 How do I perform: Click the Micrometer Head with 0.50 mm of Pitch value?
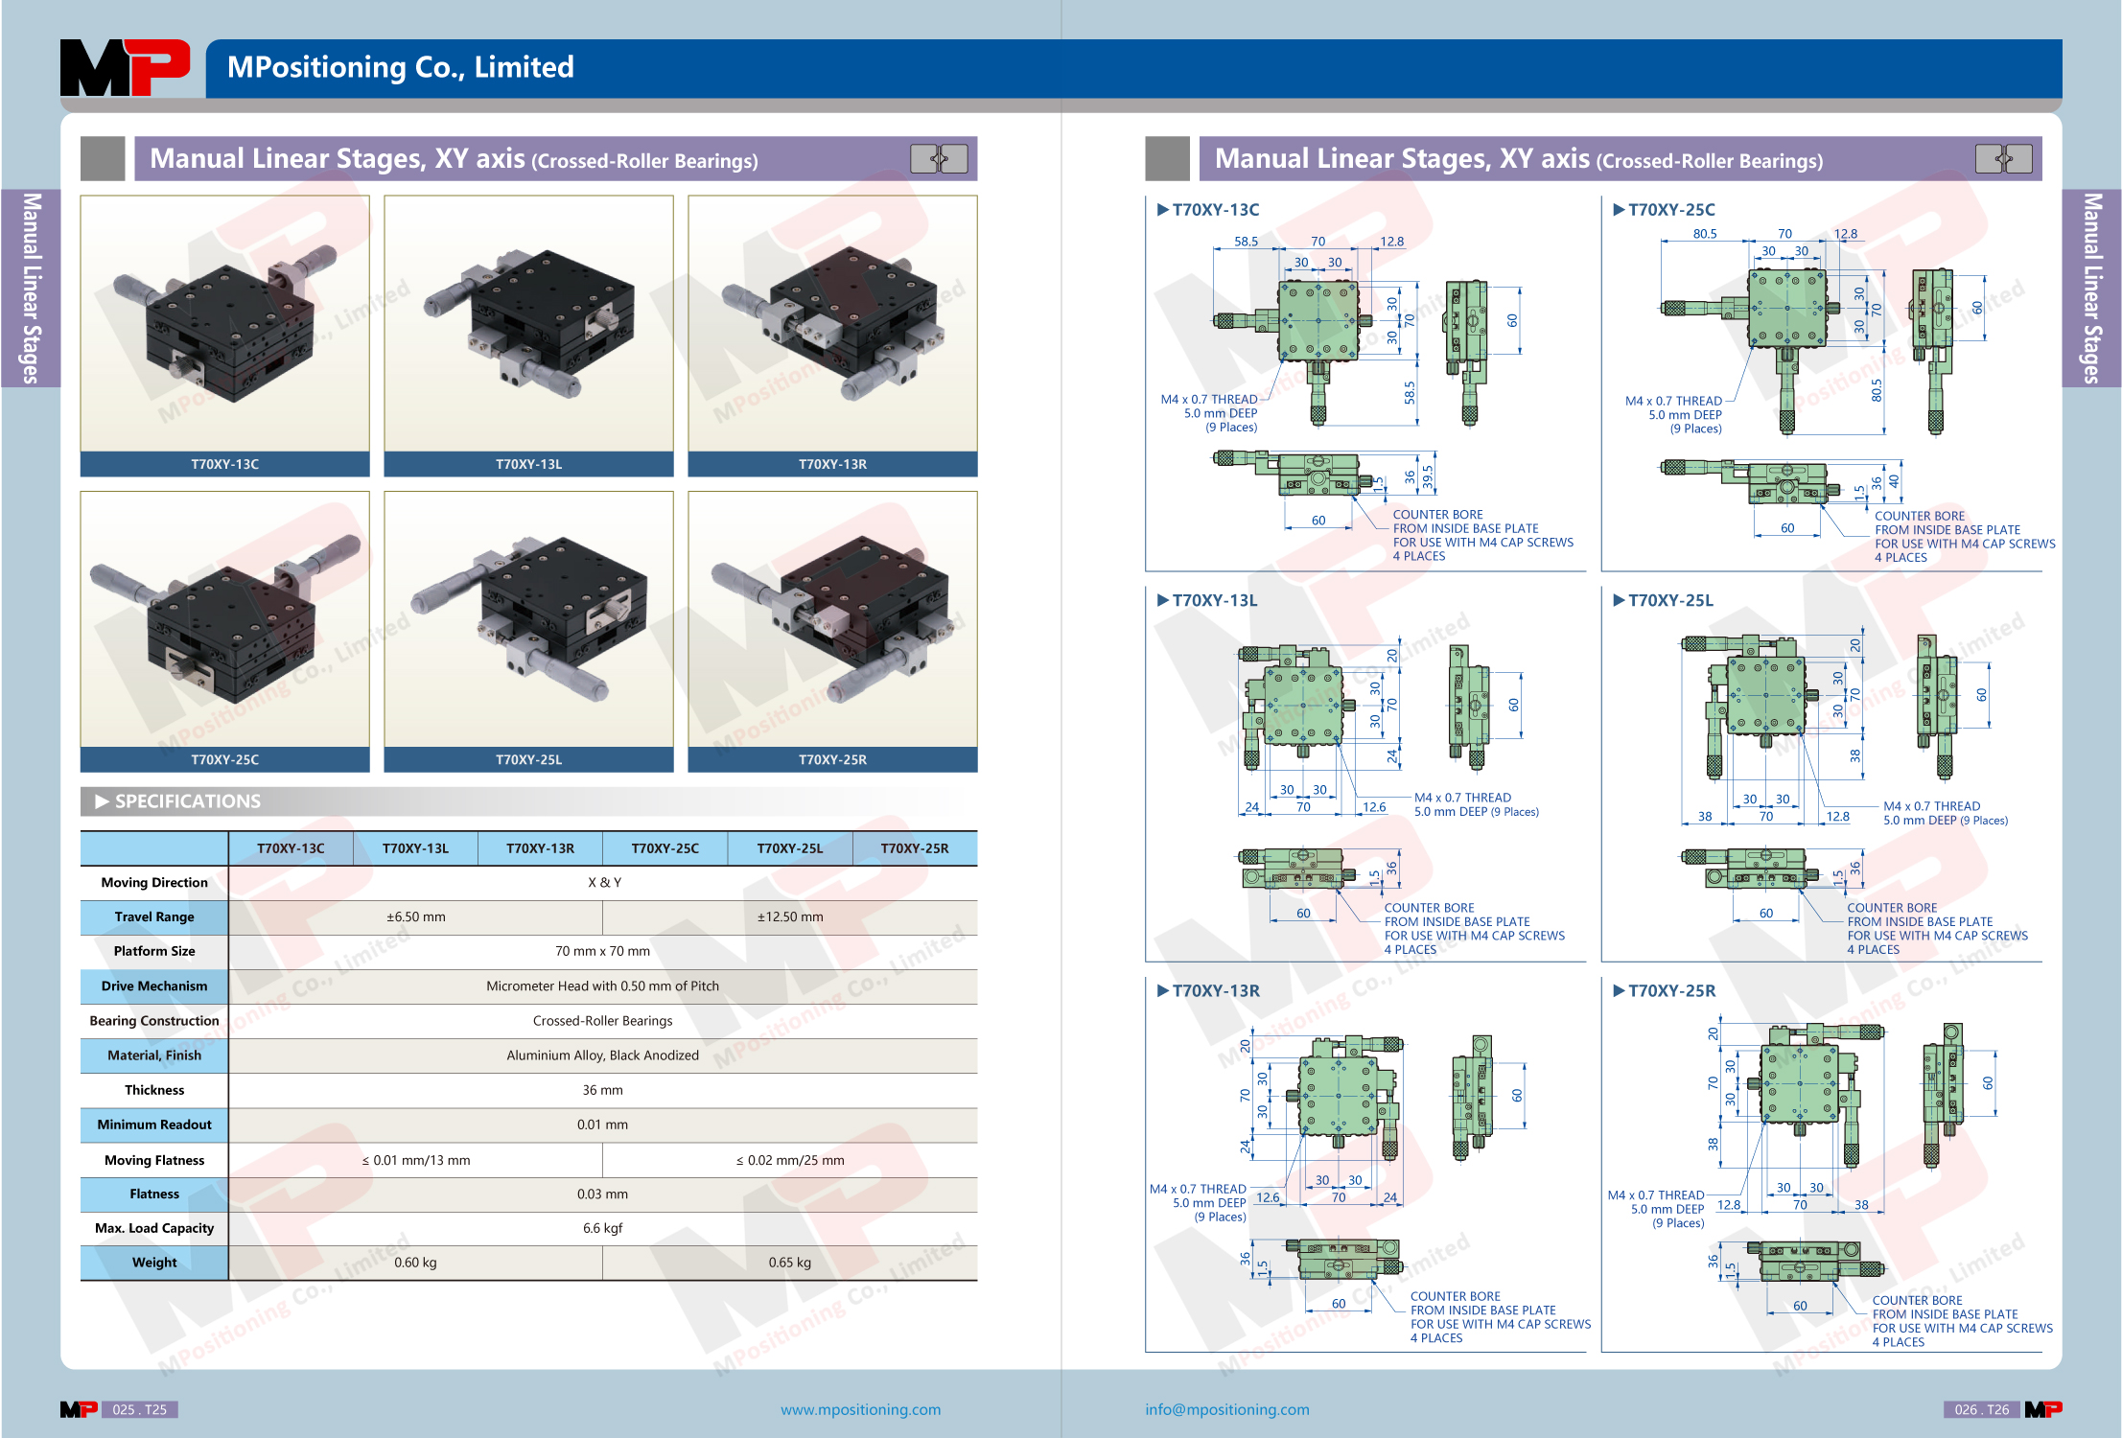click(602, 986)
